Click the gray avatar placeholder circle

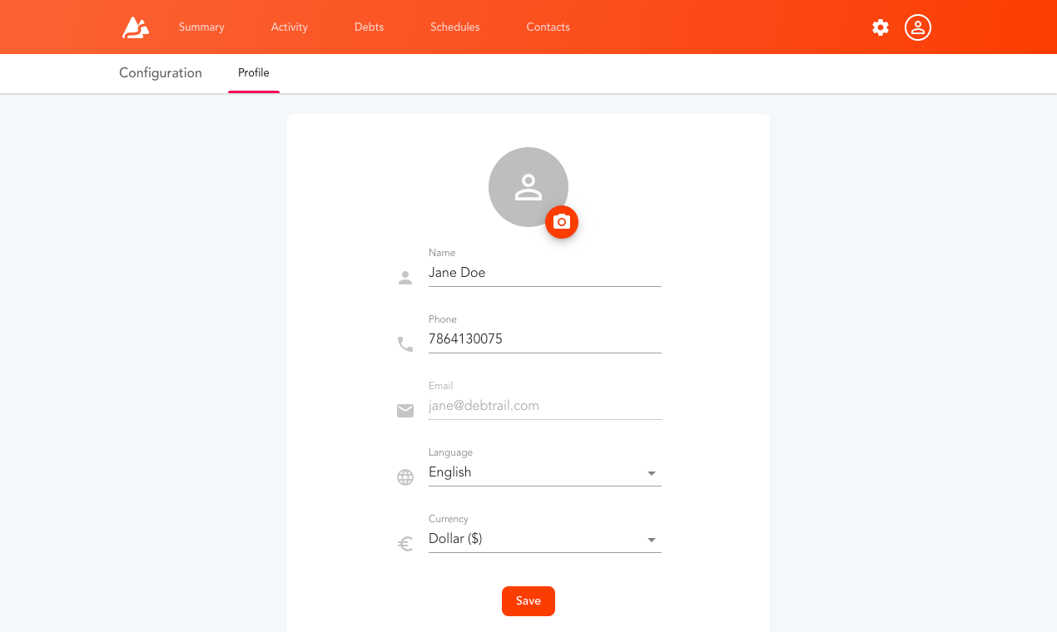pos(528,187)
